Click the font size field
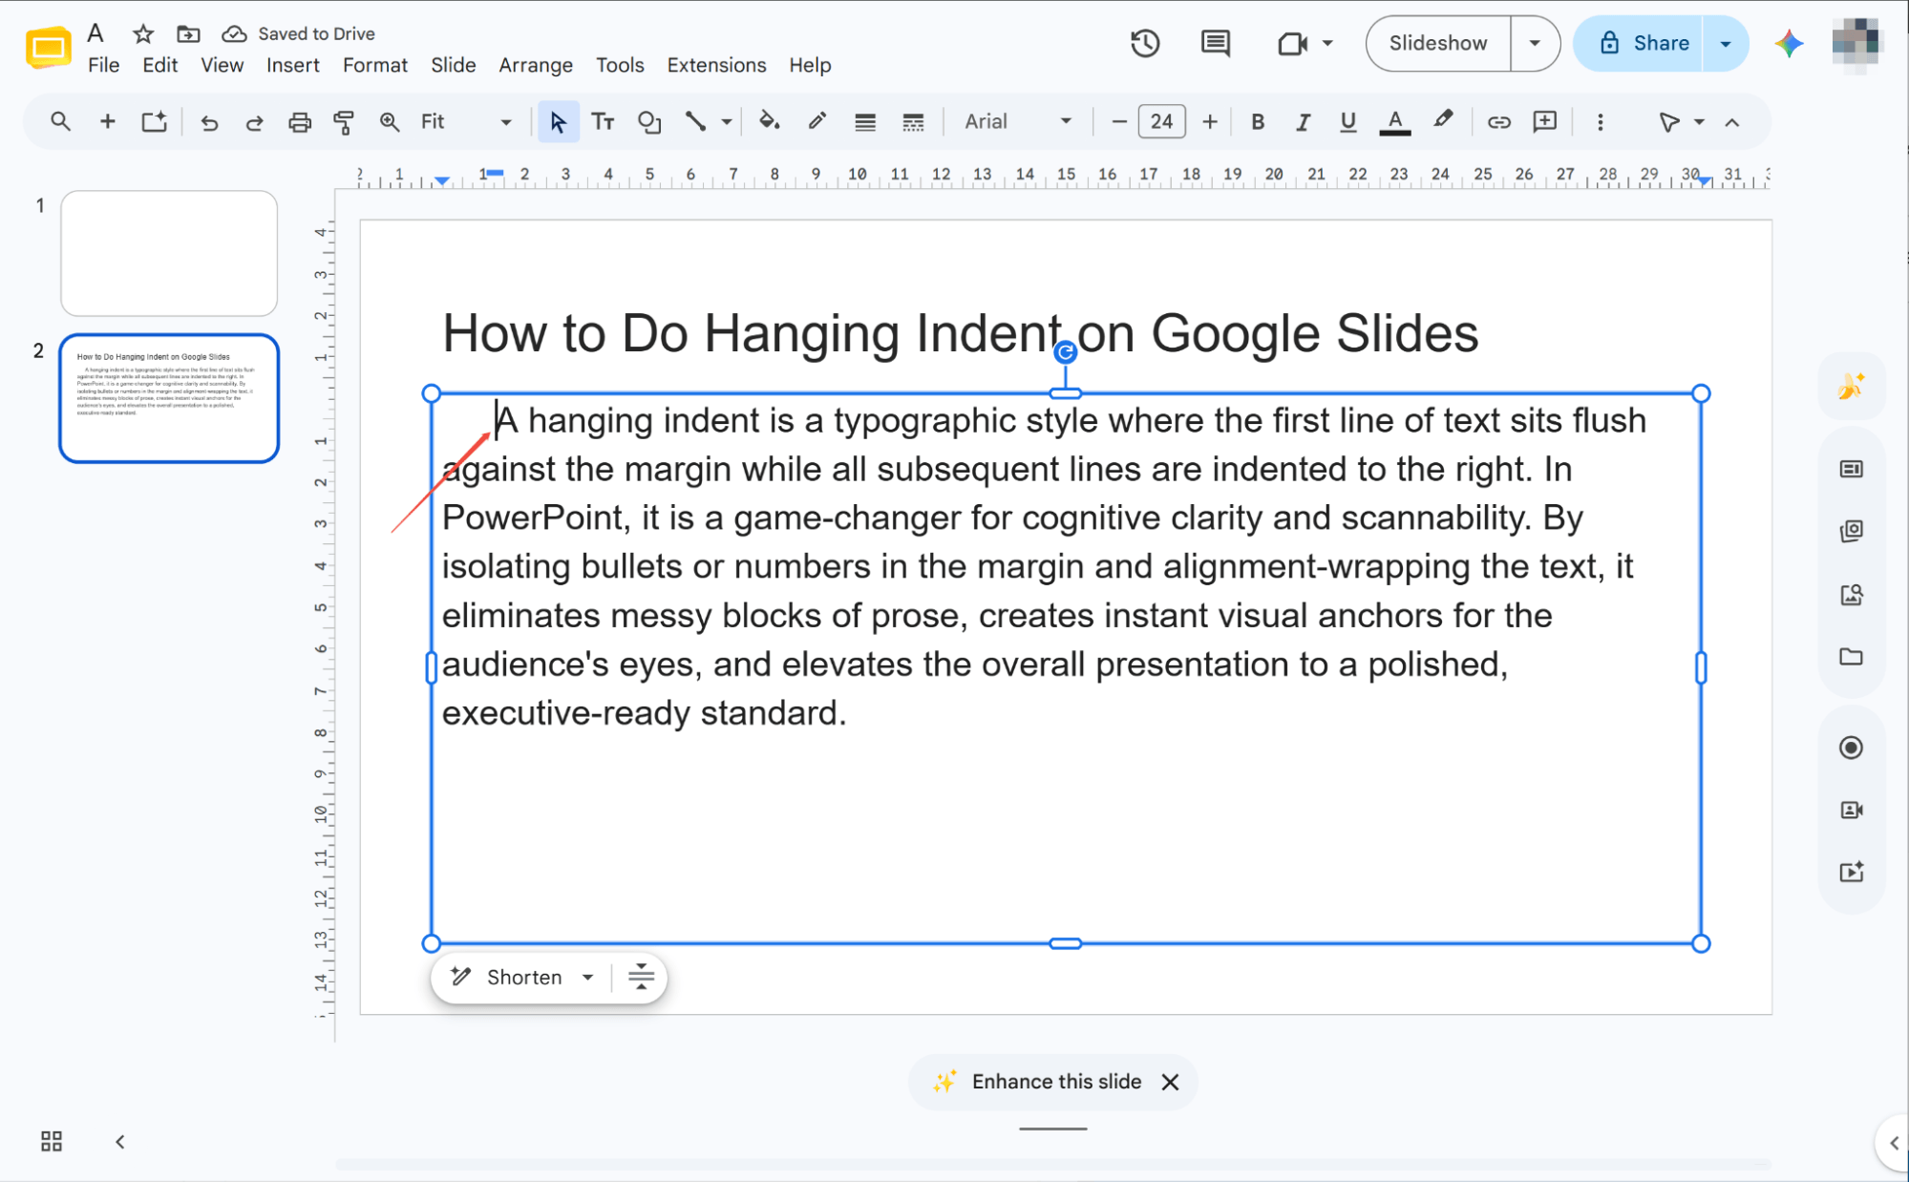Screen dimensions: 1909x1182 1161,122
